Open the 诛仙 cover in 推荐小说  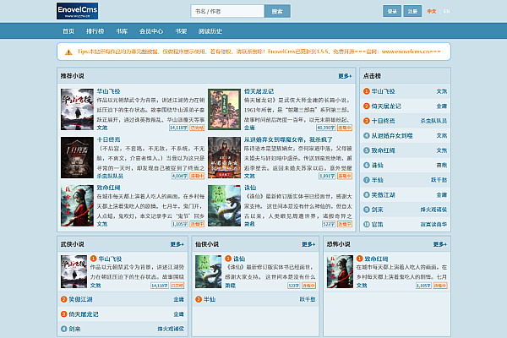[225, 205]
